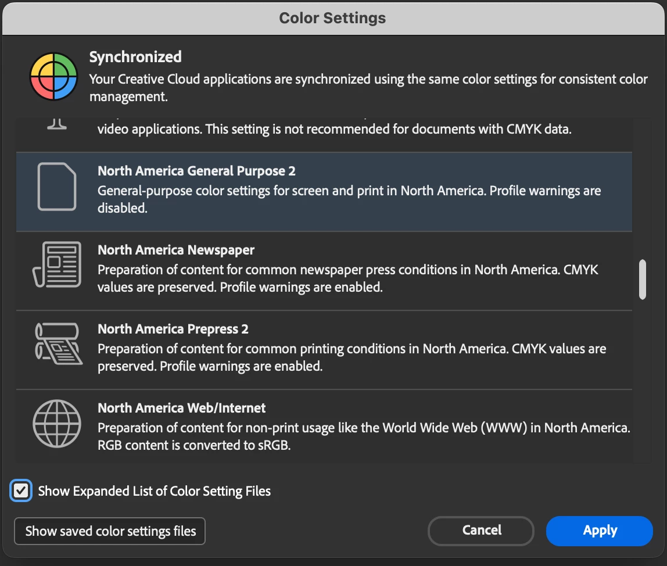Select North America Newspaper title
This screenshot has width=667, height=566.
tap(176, 250)
